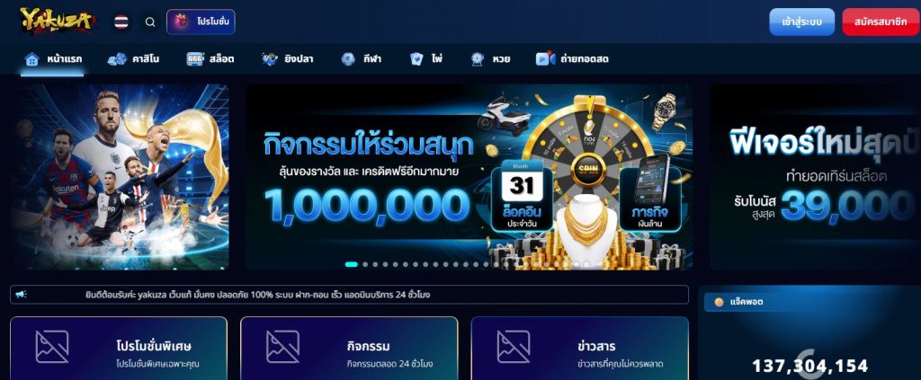921x380 pixels.
Task: Click the เข้าสู่ระบบ login button
Action: tap(801, 22)
